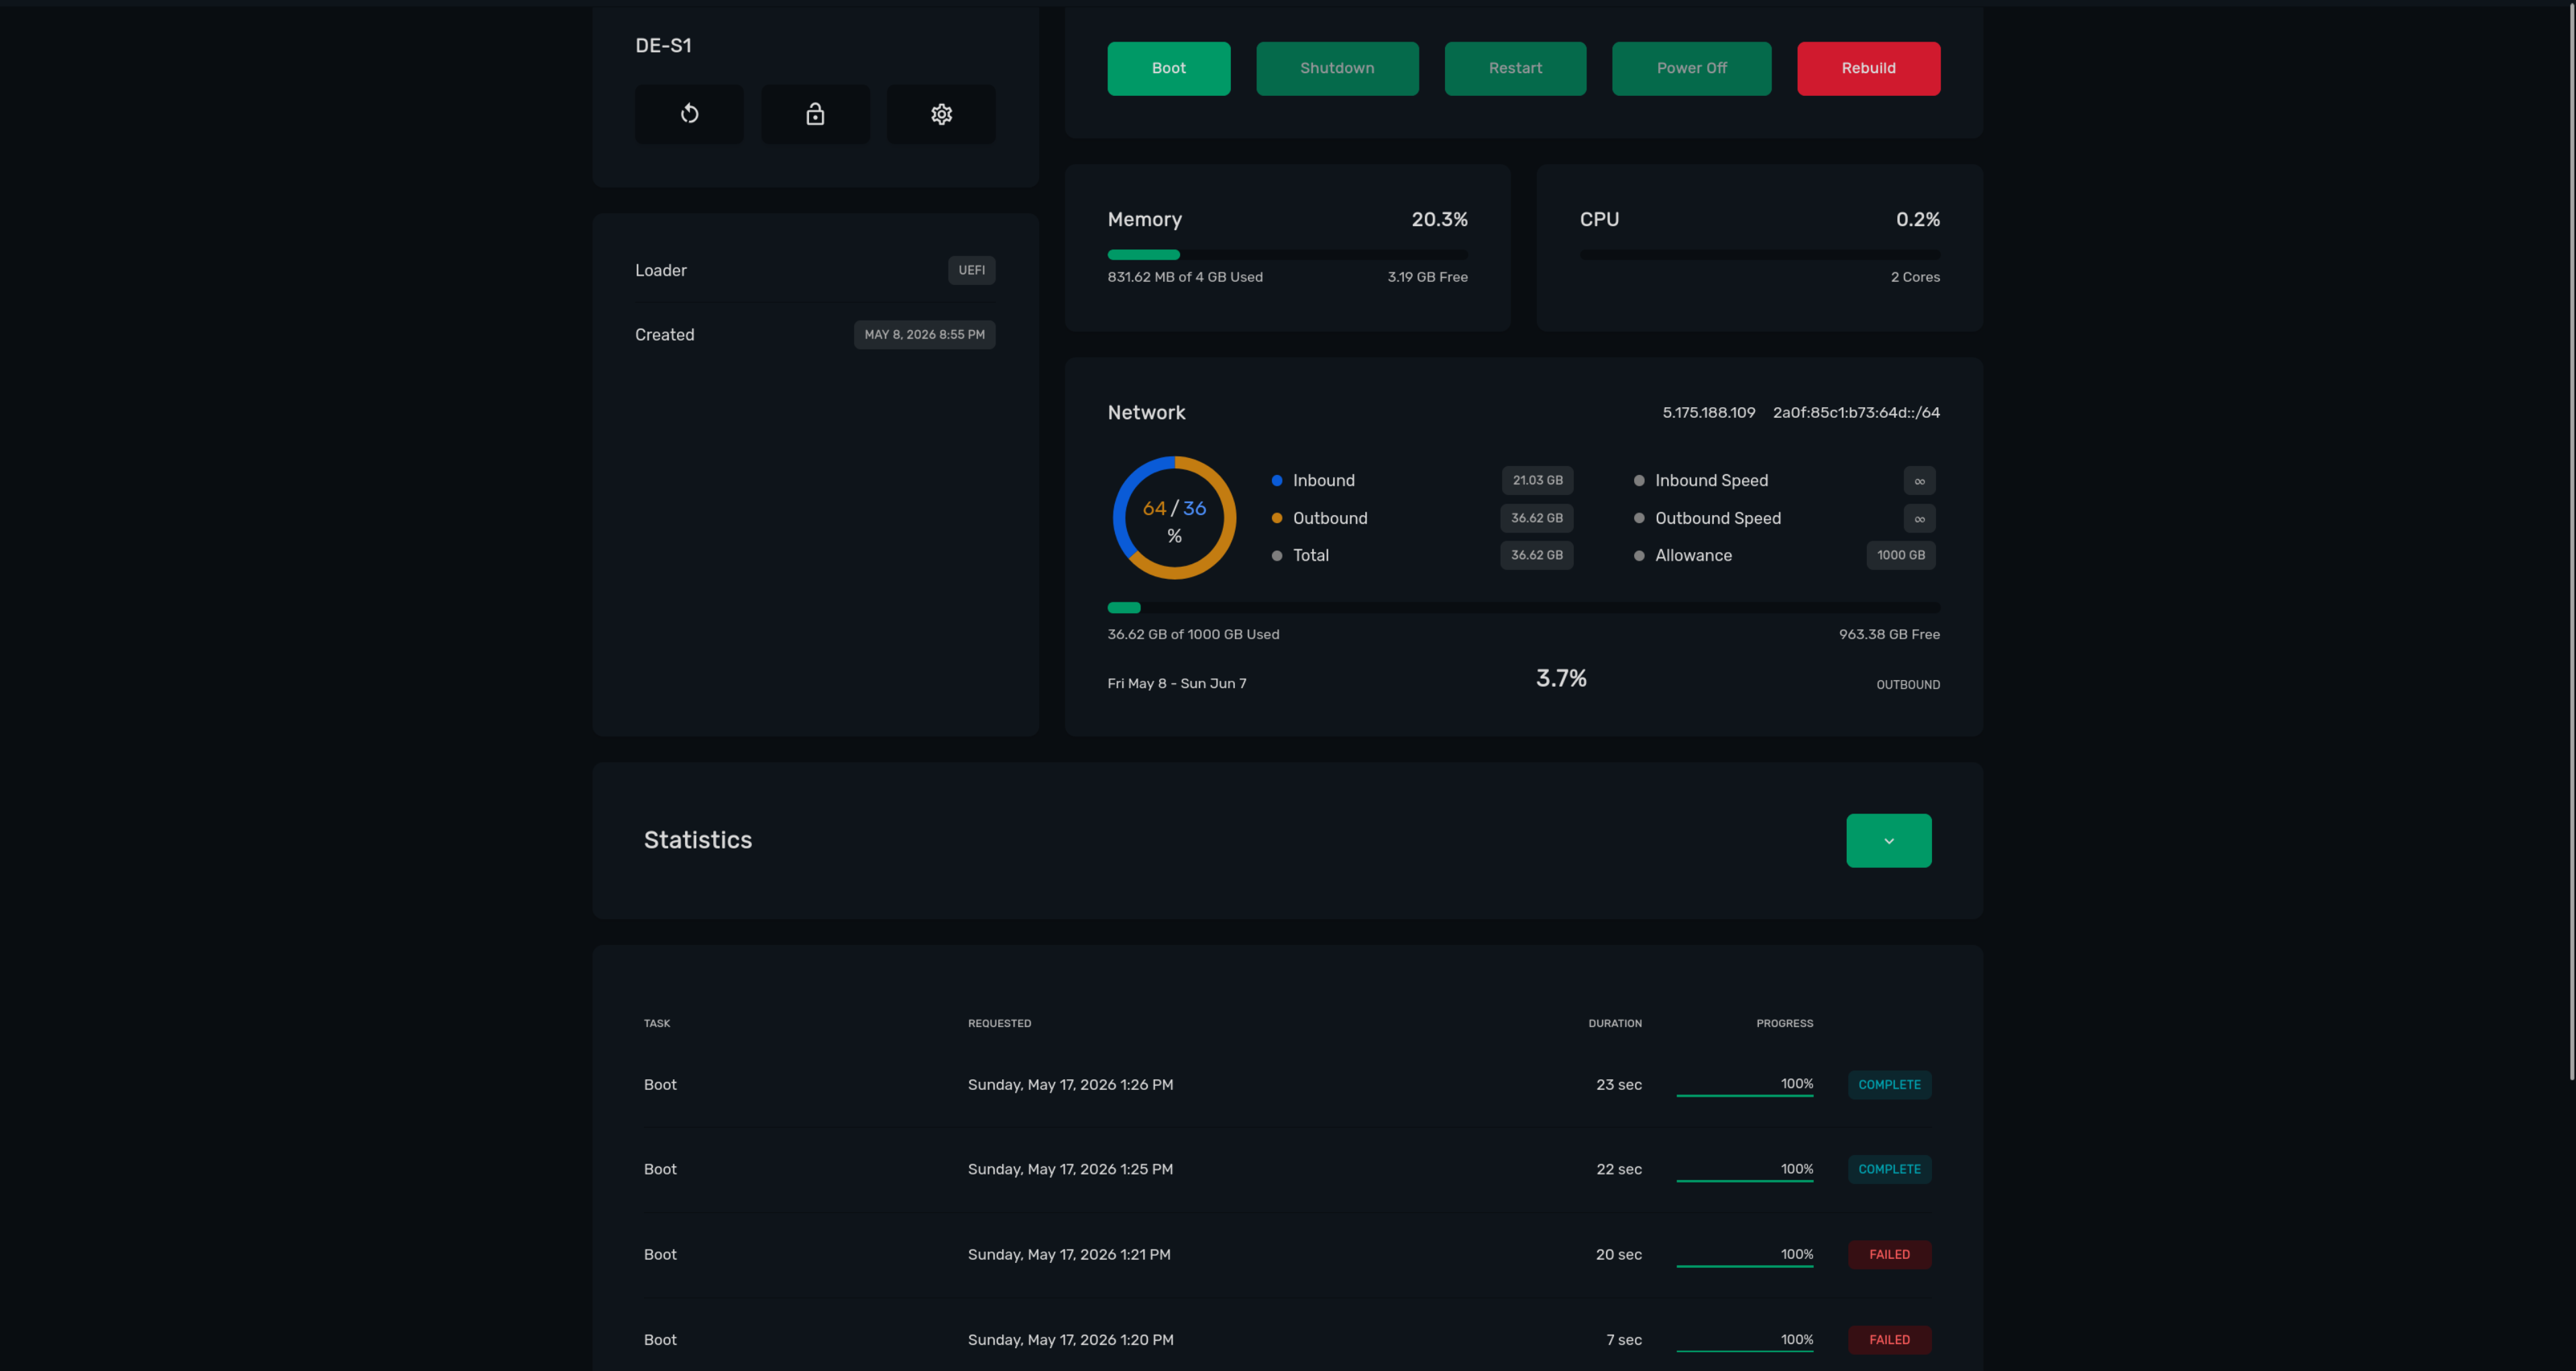Screen dimensions: 2576x1371
Task: Click the CPU usage progress bar
Action: [x=1760, y=255]
